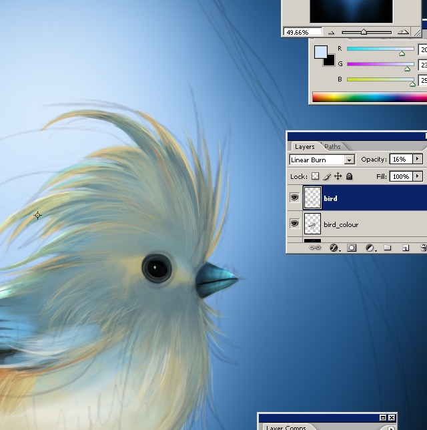Click the foreground color swatch
The width and height of the screenshot is (427, 430).
click(321, 51)
